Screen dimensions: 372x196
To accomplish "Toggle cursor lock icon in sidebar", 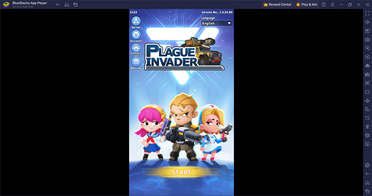I will coord(367,31).
